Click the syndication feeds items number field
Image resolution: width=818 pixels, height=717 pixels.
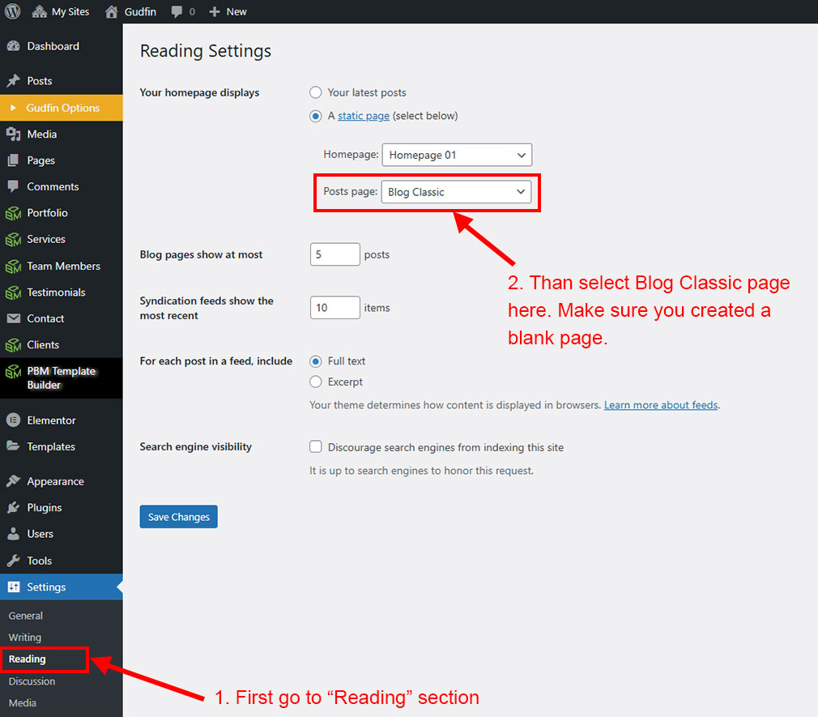pos(334,308)
